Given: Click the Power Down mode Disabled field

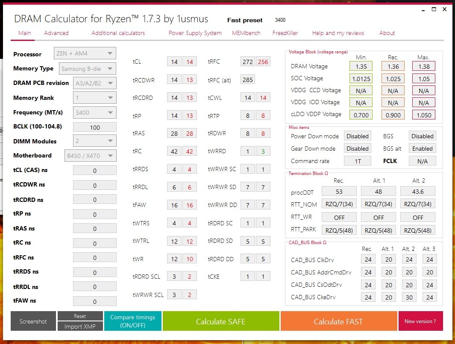Looking at the screenshot, I should click(358, 136).
